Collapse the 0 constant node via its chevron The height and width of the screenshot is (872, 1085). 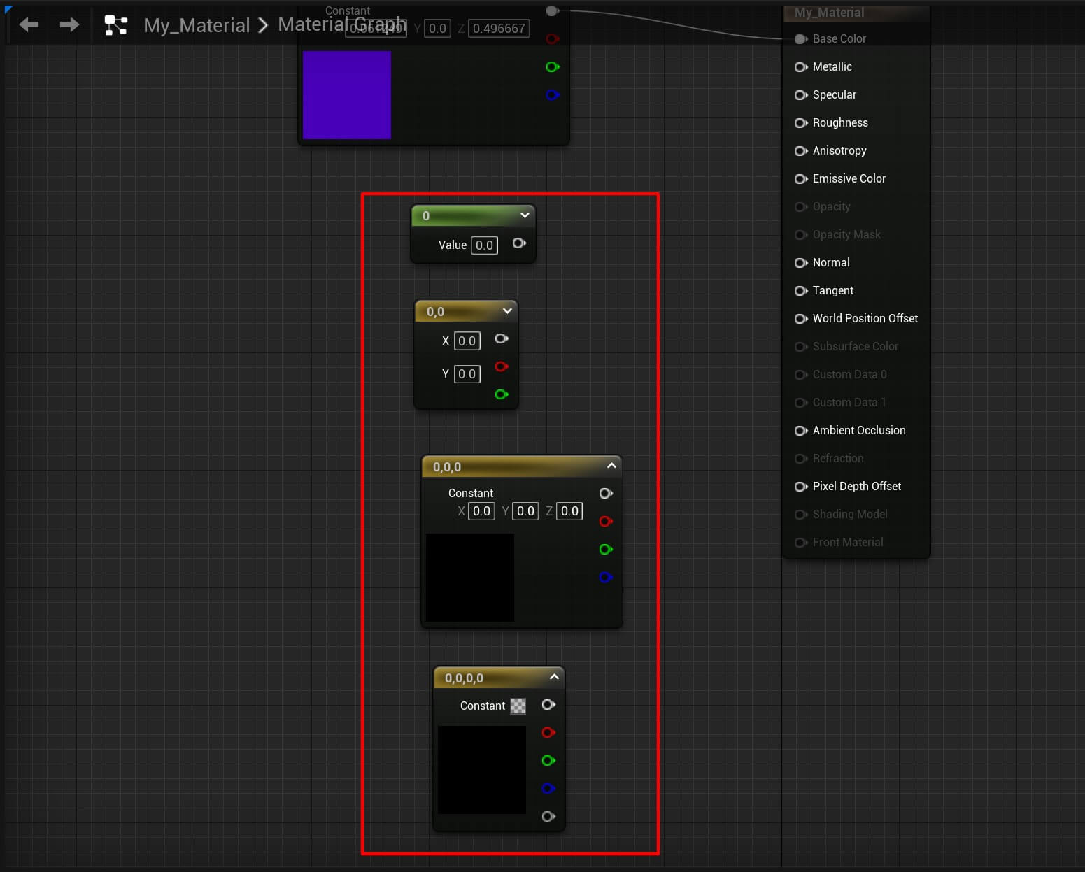coord(525,215)
